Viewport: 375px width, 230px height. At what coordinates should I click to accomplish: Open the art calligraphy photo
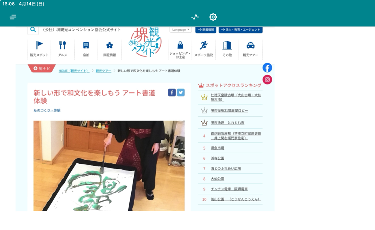pos(109,166)
